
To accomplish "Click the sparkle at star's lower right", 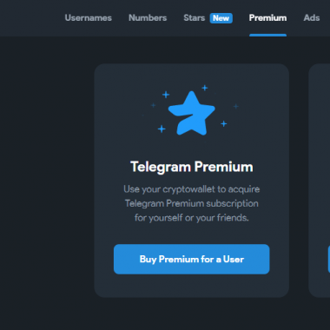I will point(224,123).
